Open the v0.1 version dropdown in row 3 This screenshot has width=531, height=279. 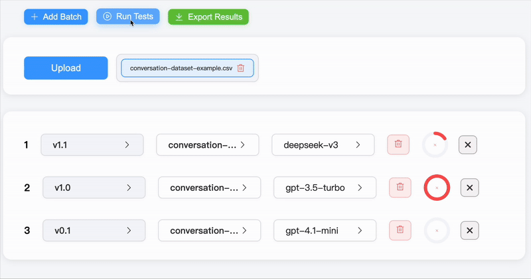(x=94, y=231)
